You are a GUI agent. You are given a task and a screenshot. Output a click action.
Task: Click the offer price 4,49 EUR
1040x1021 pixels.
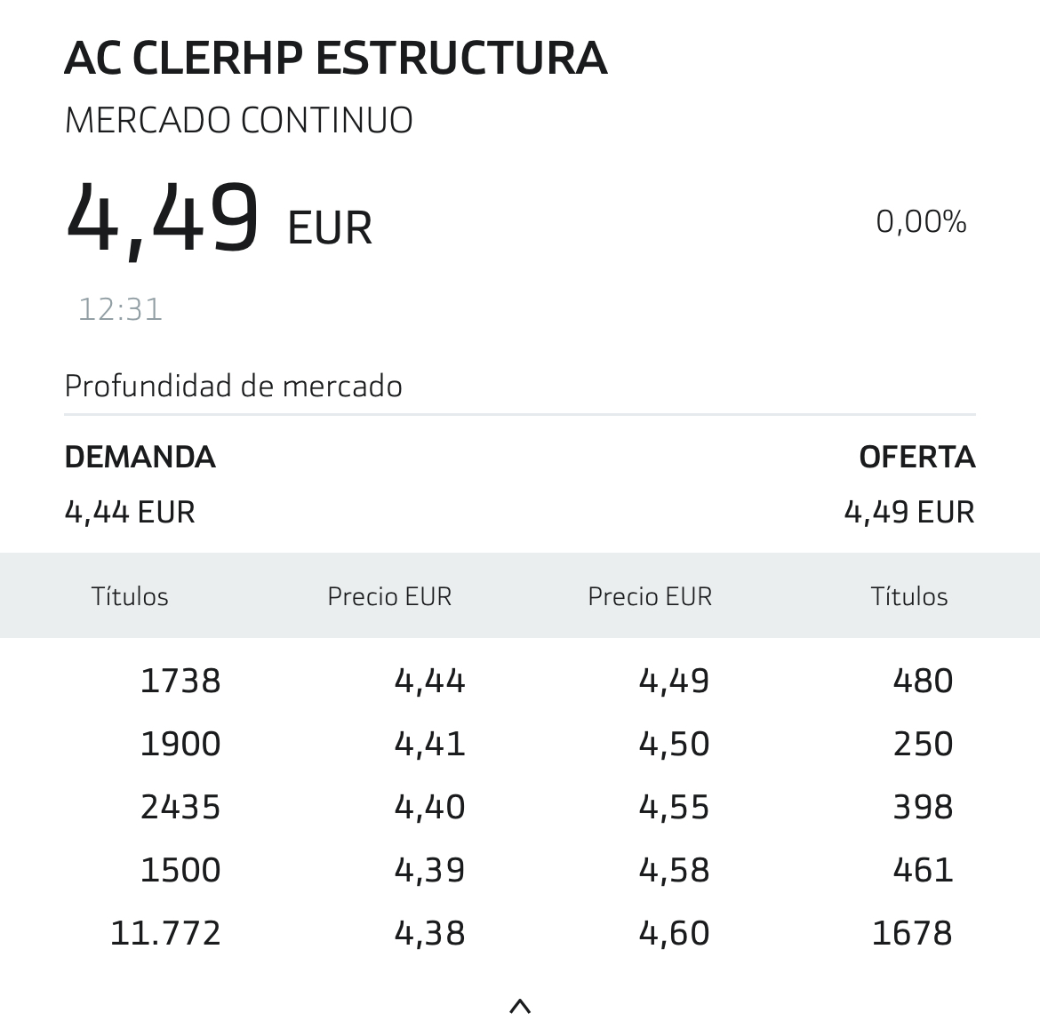(x=909, y=512)
